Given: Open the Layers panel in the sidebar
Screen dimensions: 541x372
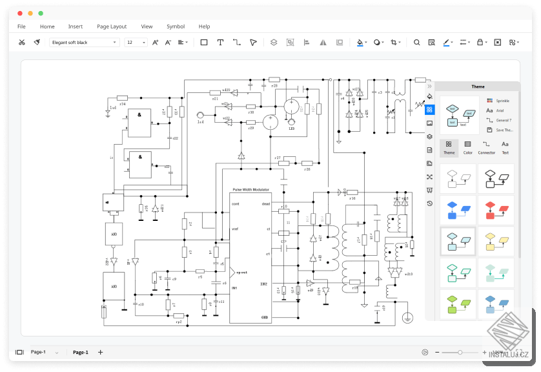Looking at the screenshot, I should [429, 137].
